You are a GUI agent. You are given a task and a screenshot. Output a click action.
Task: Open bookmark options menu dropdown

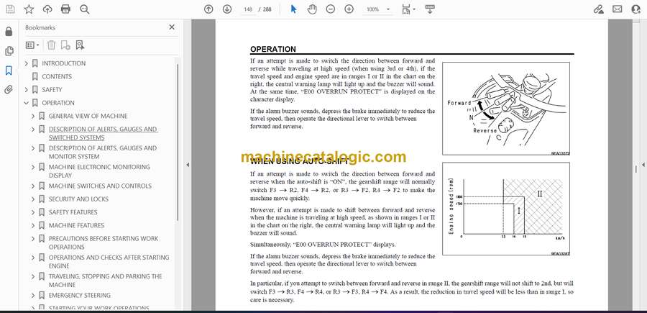[x=32, y=45]
